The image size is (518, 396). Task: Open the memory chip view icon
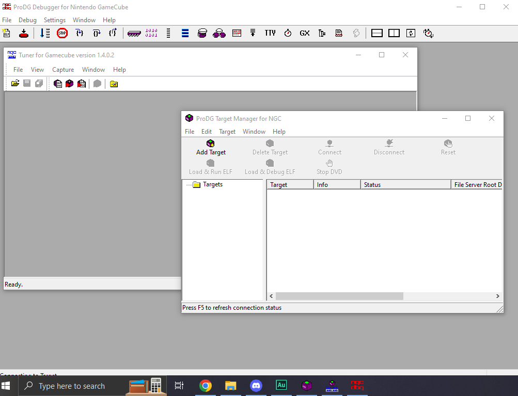(134, 34)
